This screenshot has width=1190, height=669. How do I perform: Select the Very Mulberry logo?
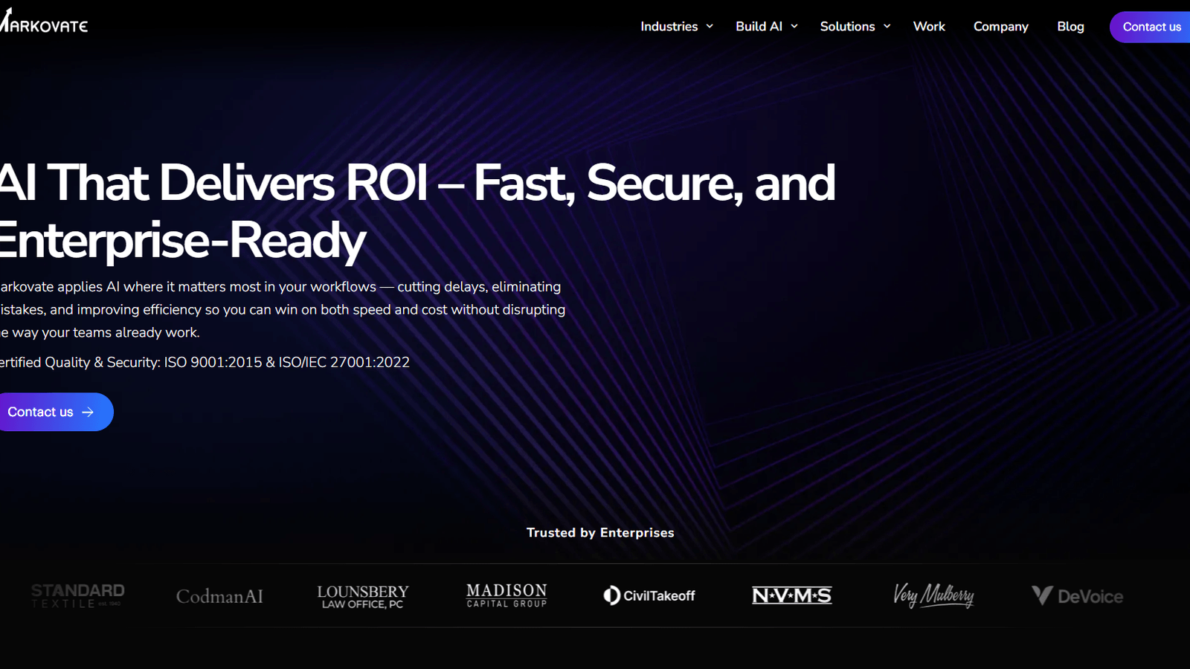(x=933, y=595)
